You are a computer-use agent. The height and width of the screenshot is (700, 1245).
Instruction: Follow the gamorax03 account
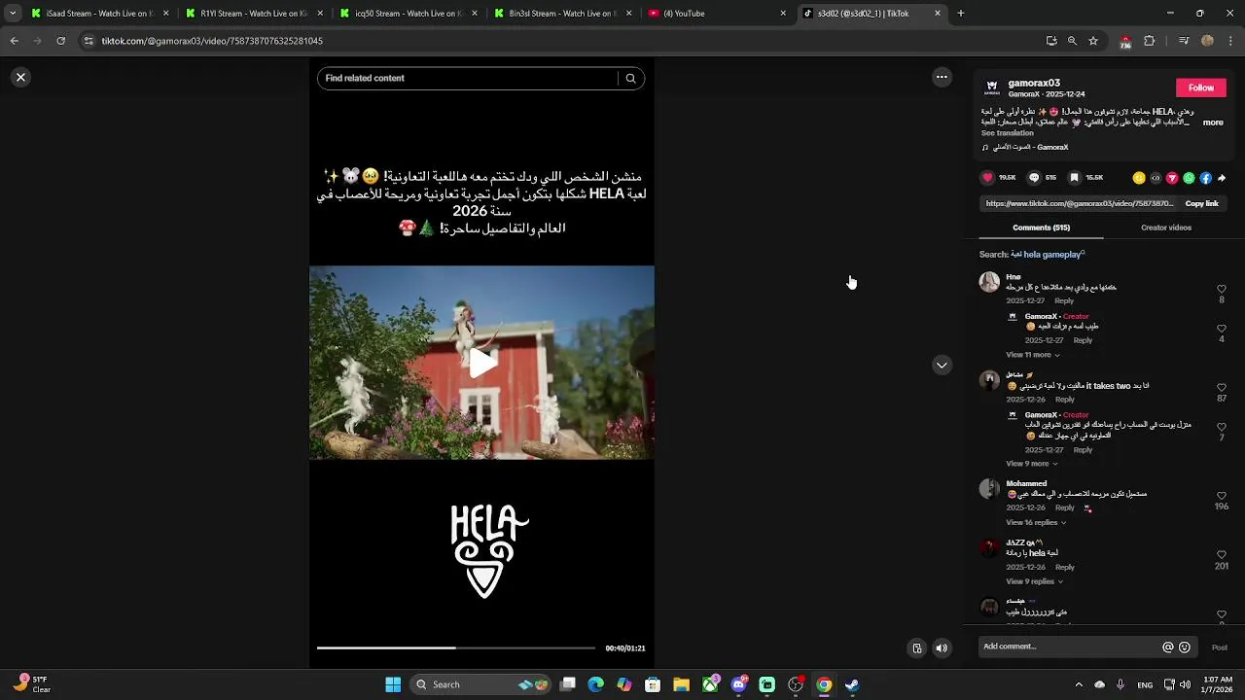pyautogui.click(x=1201, y=87)
